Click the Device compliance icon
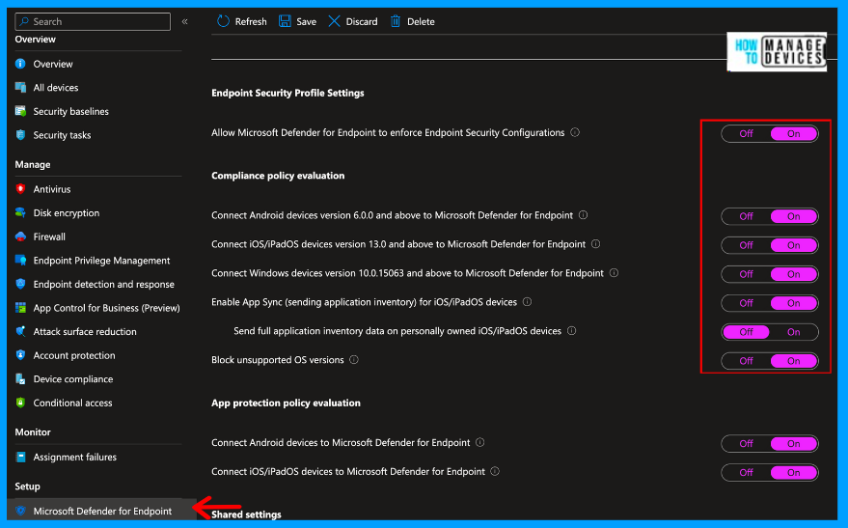This screenshot has height=528, width=848. pos(20,379)
